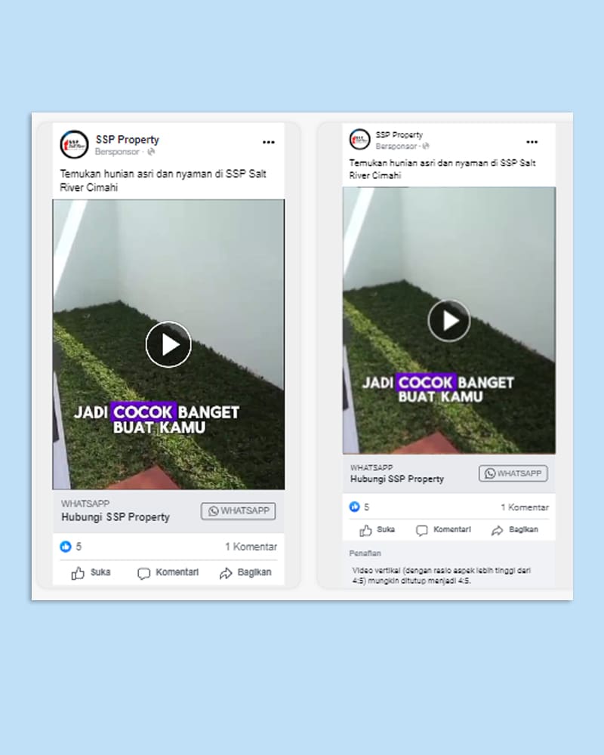Comment on left post via Komentari
Viewport: 604px width, 755px height.
point(168,572)
